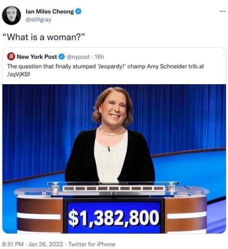The width and height of the screenshot is (228, 249).
Task: Click the $1,382,800 score display in photo
Action: [x=114, y=218]
